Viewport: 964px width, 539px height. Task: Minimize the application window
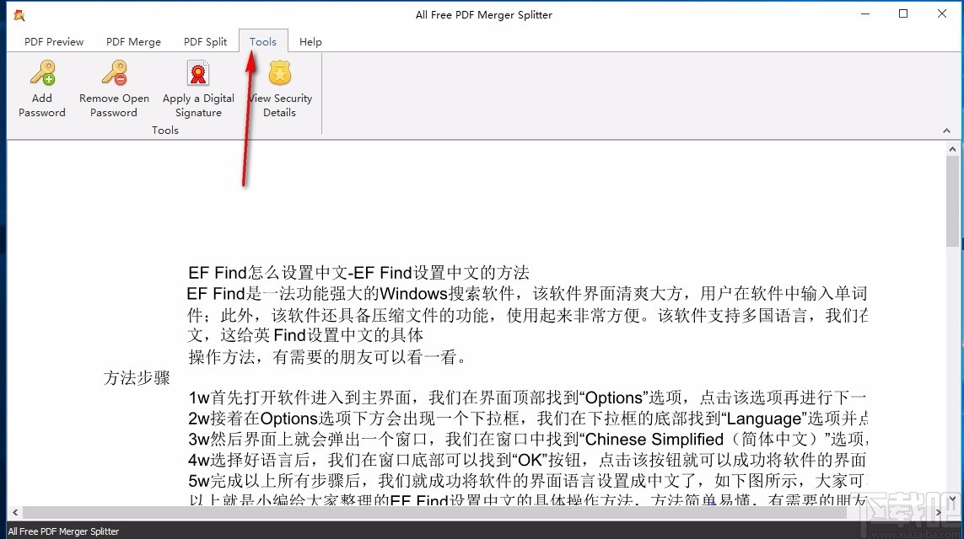(x=864, y=14)
